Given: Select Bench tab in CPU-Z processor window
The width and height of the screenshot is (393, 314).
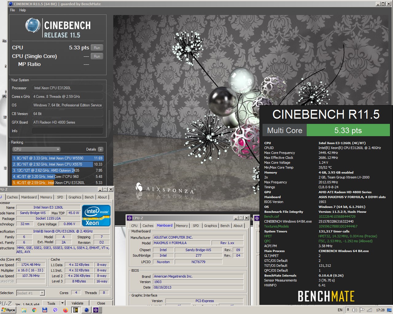Looking at the screenshot, I should (89, 197).
